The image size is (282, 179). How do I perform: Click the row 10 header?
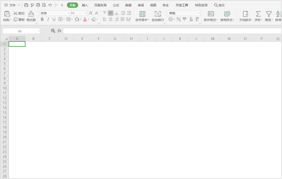click(4, 88)
